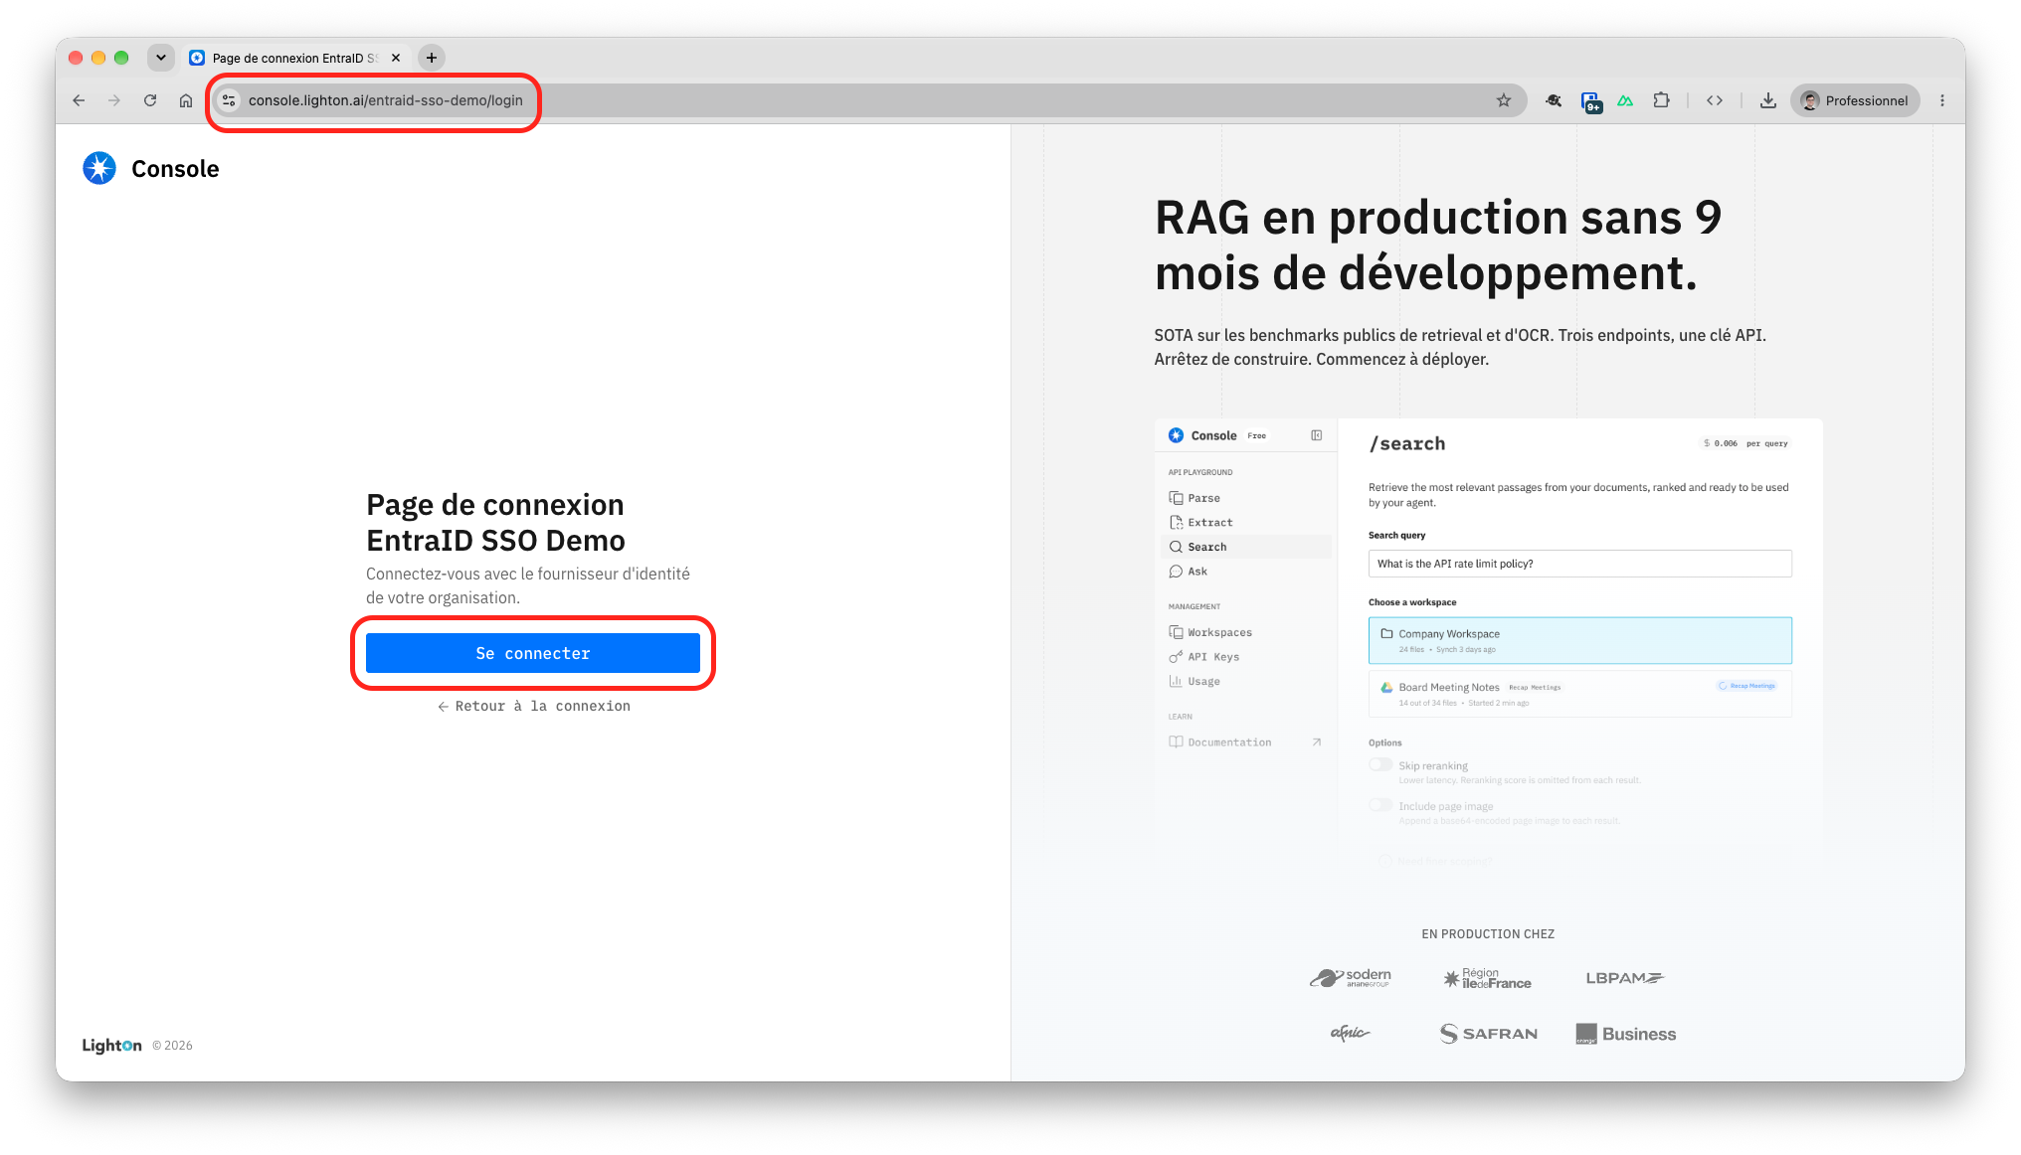Click the blue Se connecter button
2021x1155 pixels.
[532, 653]
